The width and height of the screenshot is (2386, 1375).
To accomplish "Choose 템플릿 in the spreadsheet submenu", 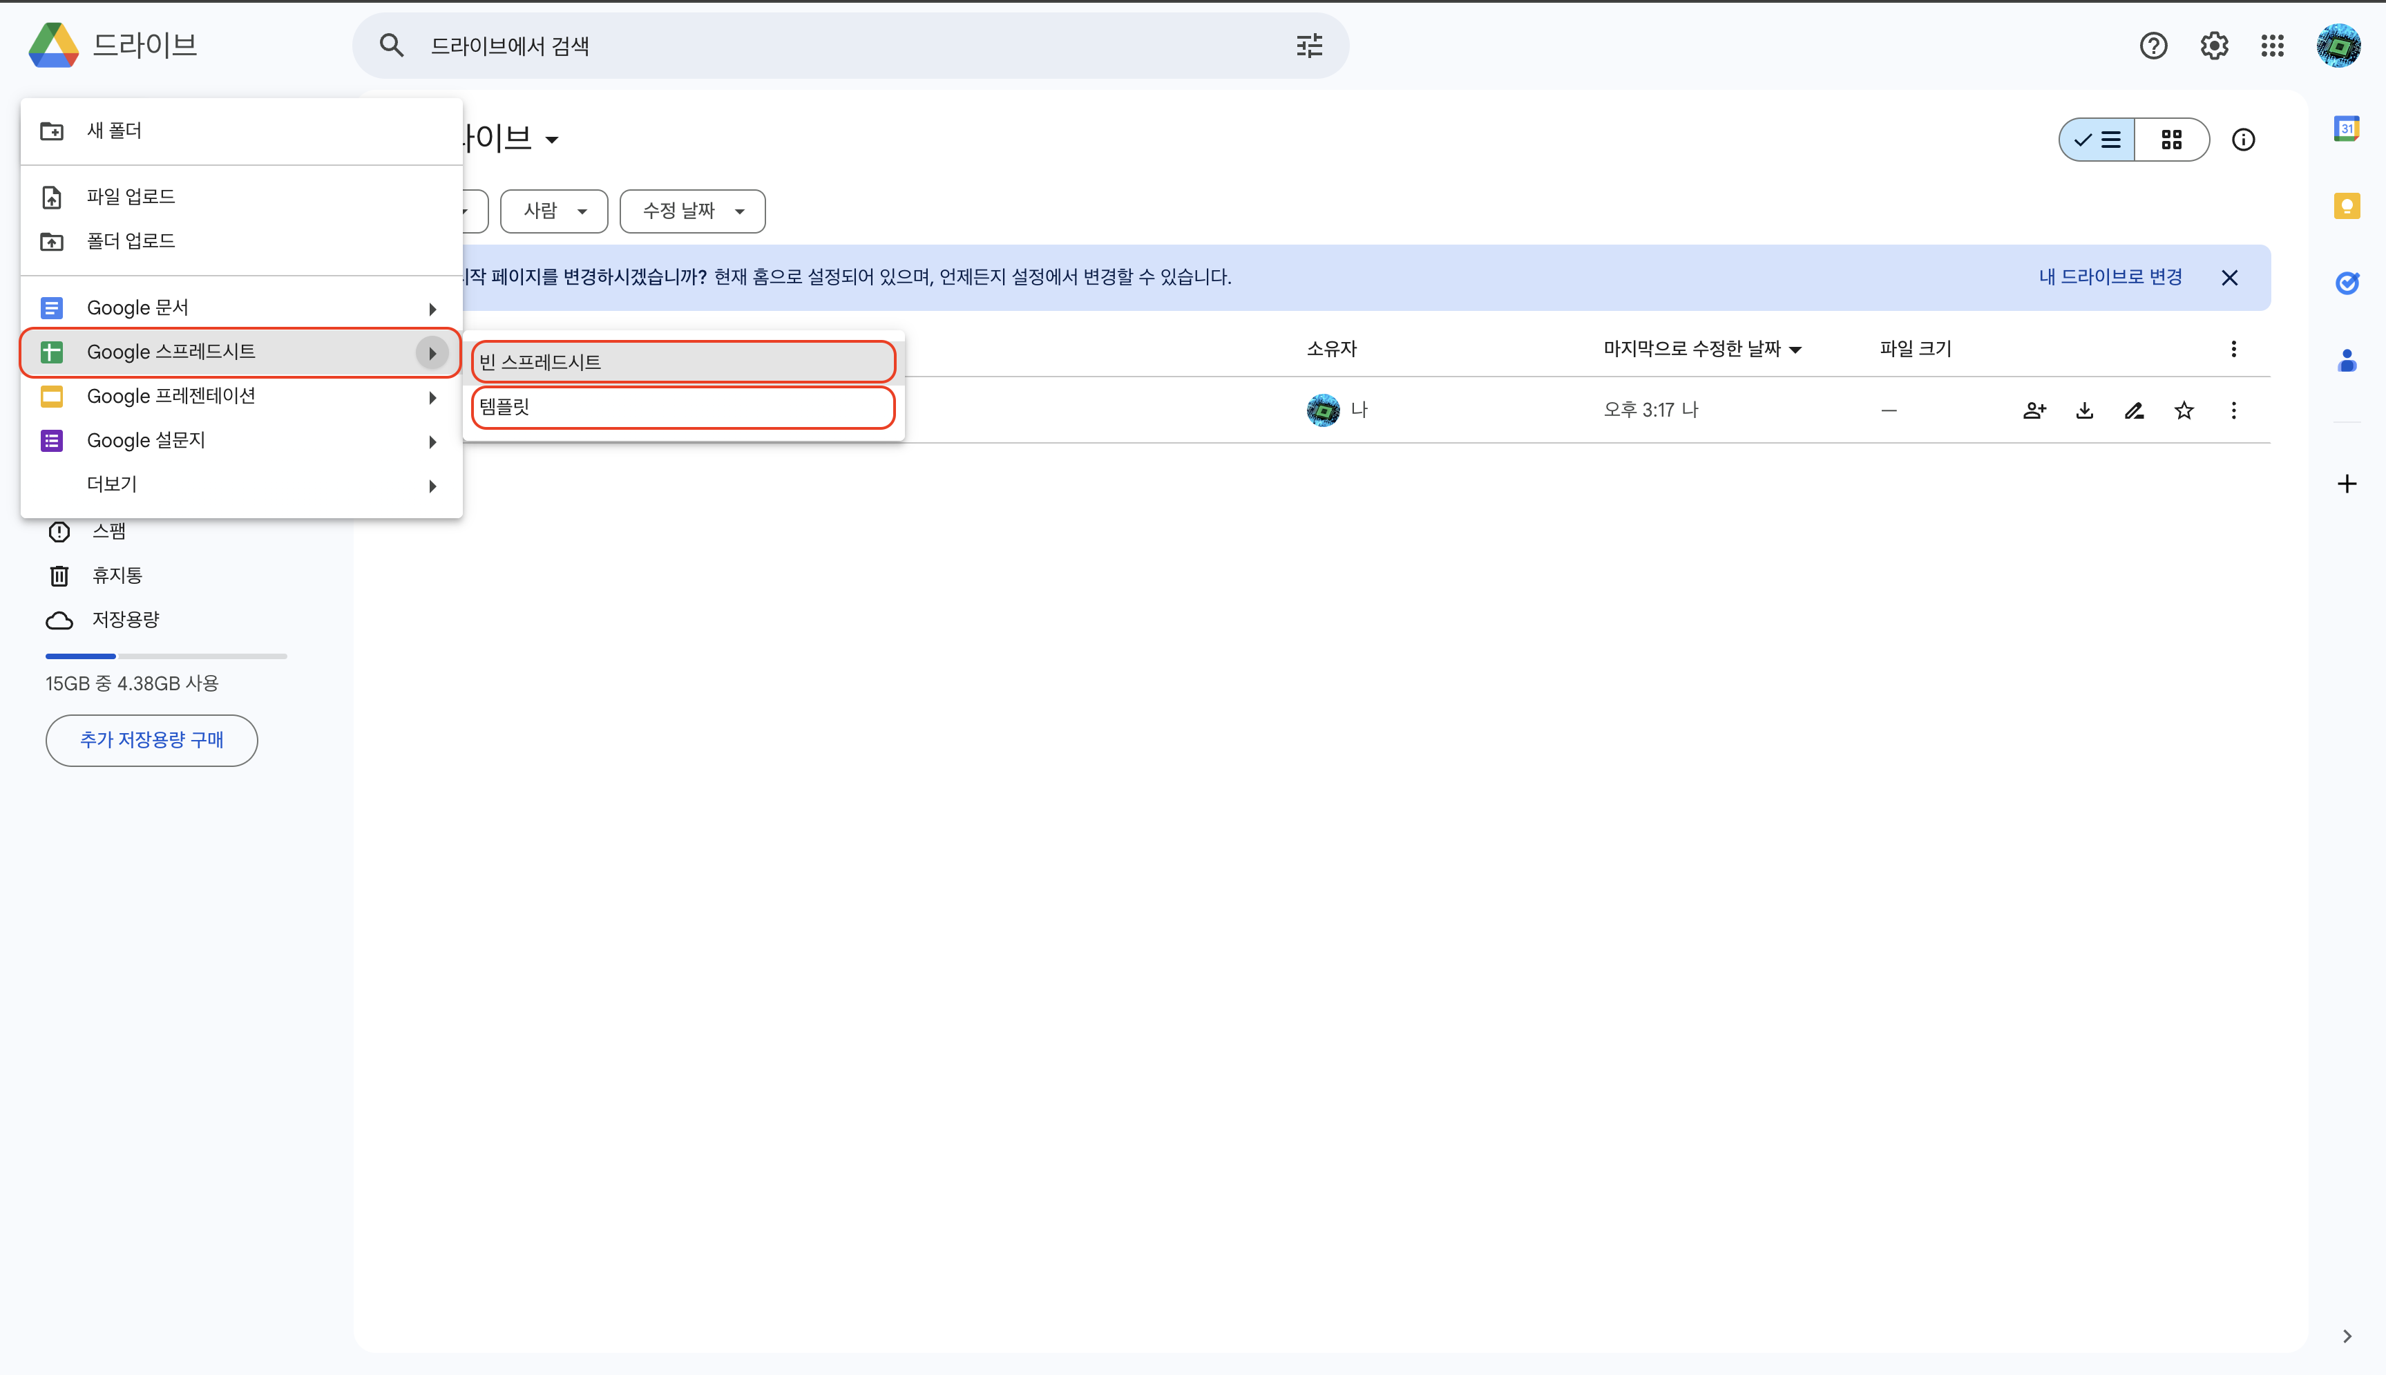I will pos(683,407).
